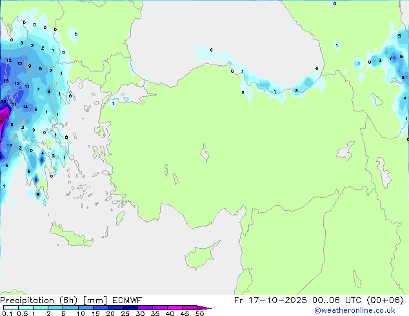Viewport: 409px width, 316px height.
Task: Click the above-50 arrow tip of legend
Action: [204, 308]
